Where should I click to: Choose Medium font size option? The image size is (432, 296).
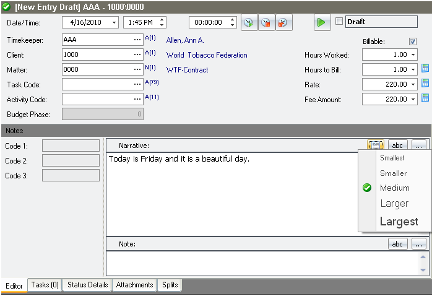(394, 188)
